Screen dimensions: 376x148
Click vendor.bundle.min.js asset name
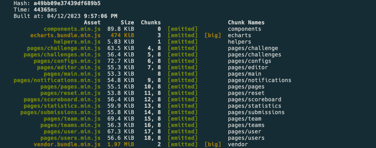coord(67,144)
